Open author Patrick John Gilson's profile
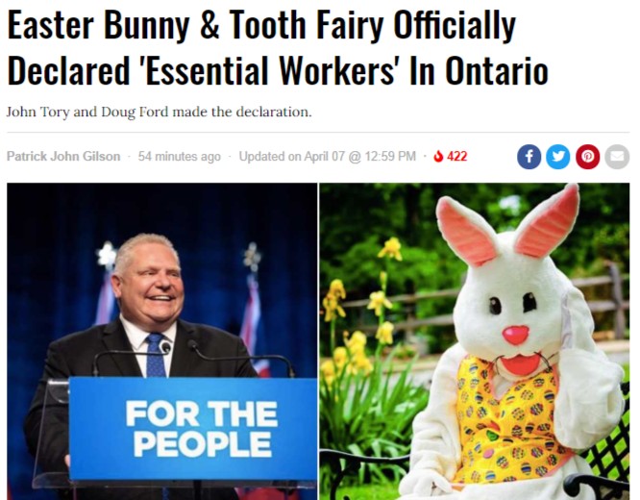The width and height of the screenshot is (640, 500). (x=63, y=156)
